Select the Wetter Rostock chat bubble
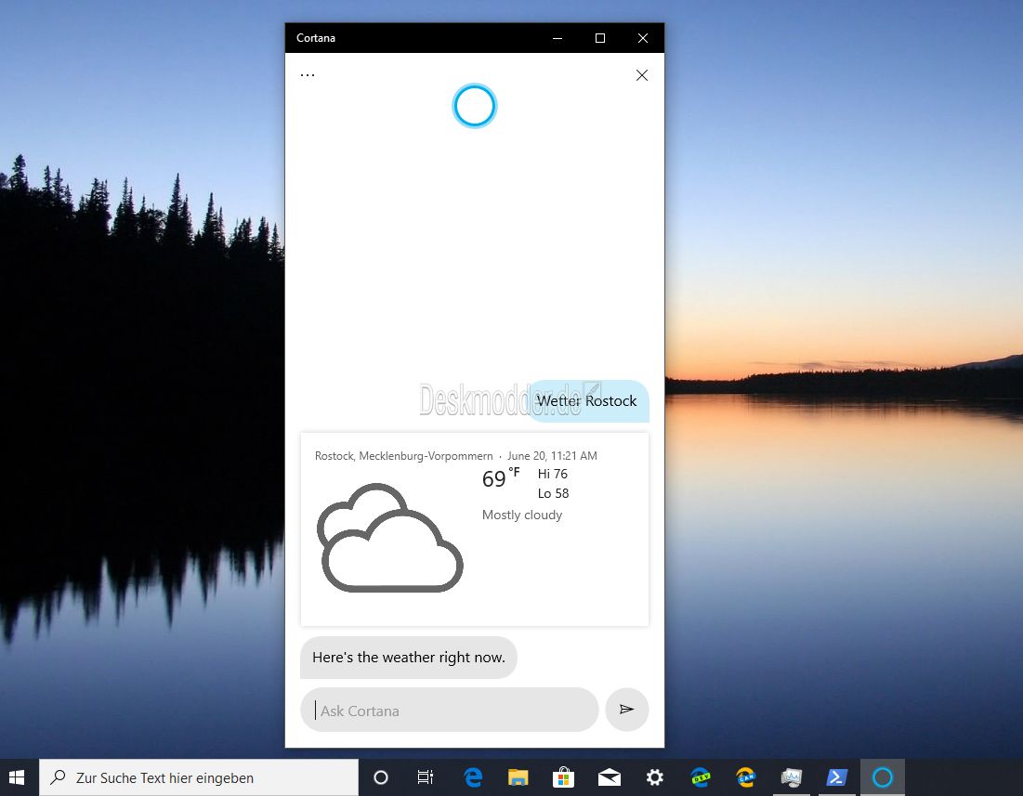The width and height of the screenshot is (1023, 796). coord(587,401)
